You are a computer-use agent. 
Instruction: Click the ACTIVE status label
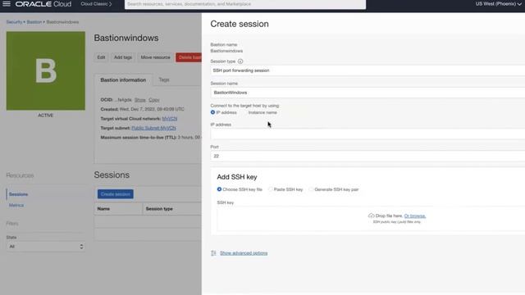click(x=46, y=115)
